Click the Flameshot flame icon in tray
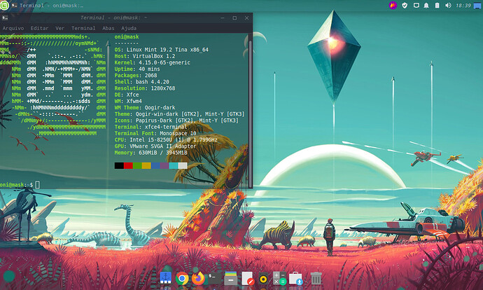Image resolution: width=483 pixels, height=290 pixels. (393, 5)
